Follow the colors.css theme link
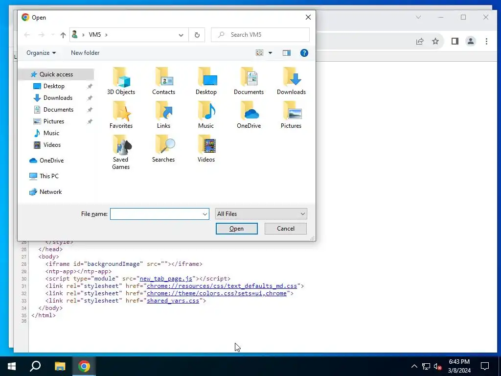The width and height of the screenshot is (501, 376). click(x=217, y=293)
